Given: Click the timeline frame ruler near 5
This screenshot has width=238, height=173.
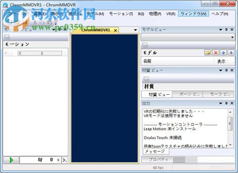Looking at the screenshot, I should [42, 53].
